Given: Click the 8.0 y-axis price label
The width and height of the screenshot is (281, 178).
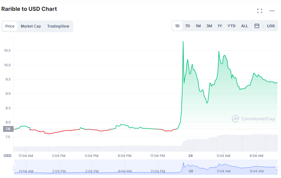Looking at the screenshot, I should pos(8,122).
